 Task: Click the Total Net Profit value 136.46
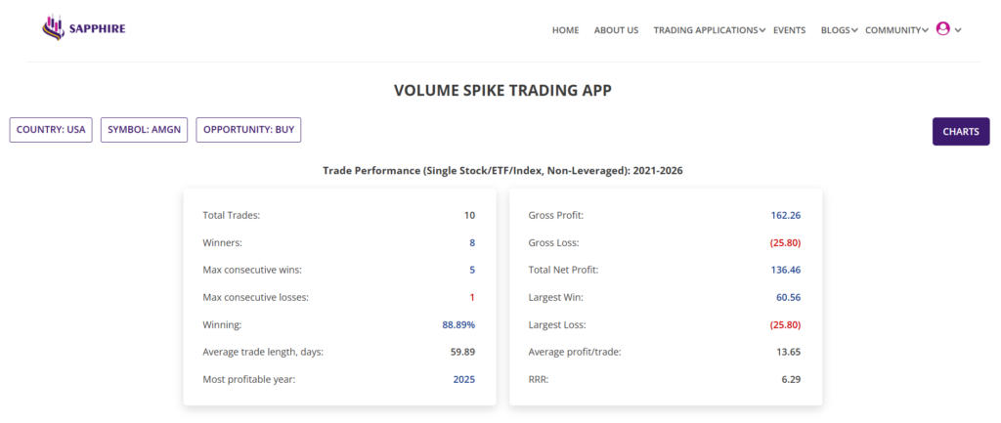tap(786, 269)
